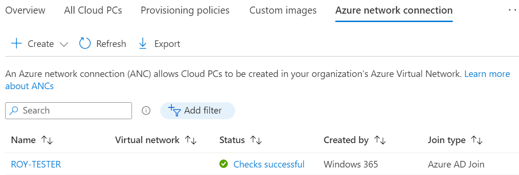The image size is (519, 175).
Task: Click the Created by column header
Action: pos(346,140)
